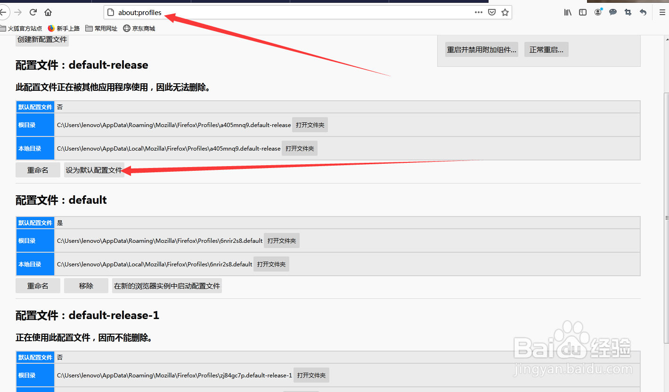Screen dimensions: 669x392
Task: Open root folder of default-release-1 profile
Action: 311,375
